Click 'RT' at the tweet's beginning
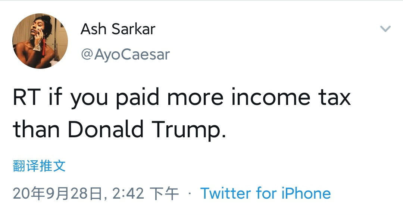This screenshot has width=403, height=215. coord(26,97)
